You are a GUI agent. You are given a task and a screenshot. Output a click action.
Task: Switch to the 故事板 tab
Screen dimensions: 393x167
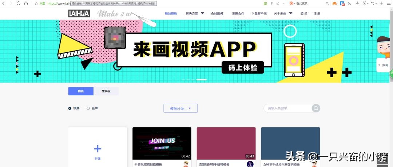pyautogui.click(x=106, y=91)
